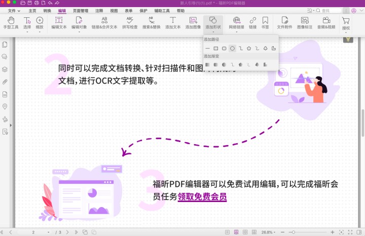Switch to continuous page view mode
This screenshot has width=365, height=236.
click(236, 232)
